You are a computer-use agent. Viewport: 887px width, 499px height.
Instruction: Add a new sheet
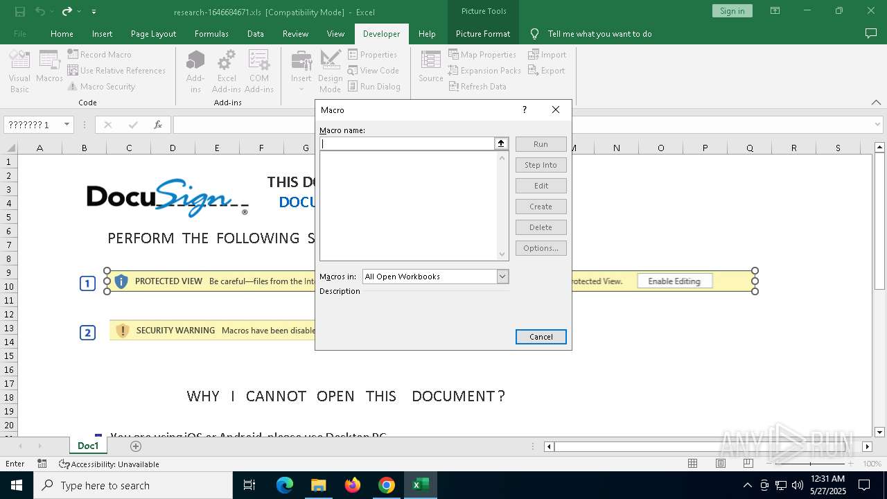(x=136, y=446)
